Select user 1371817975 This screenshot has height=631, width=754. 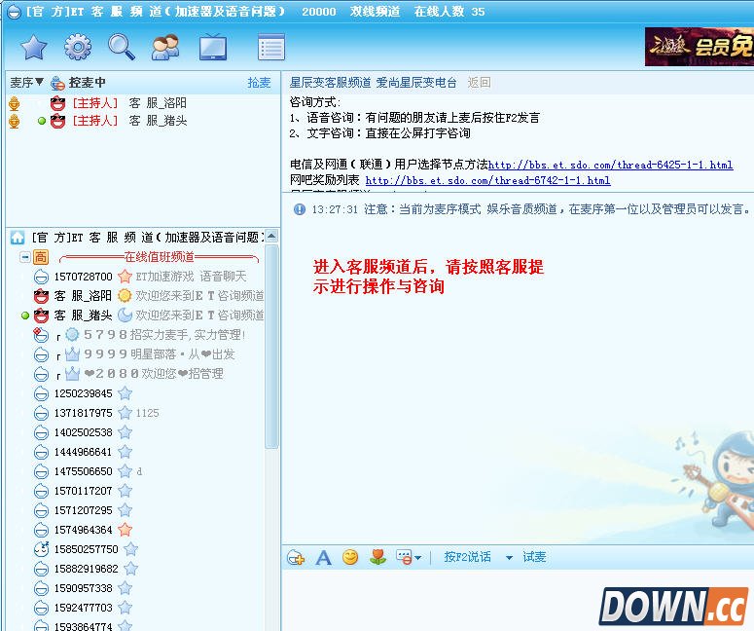[83, 413]
